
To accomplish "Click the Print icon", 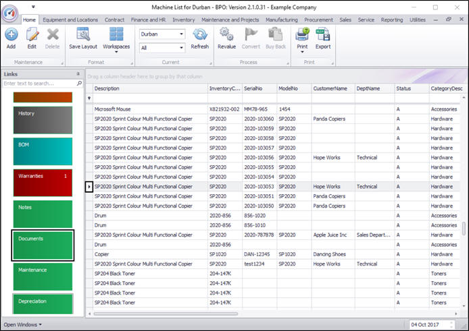I will tap(302, 35).
